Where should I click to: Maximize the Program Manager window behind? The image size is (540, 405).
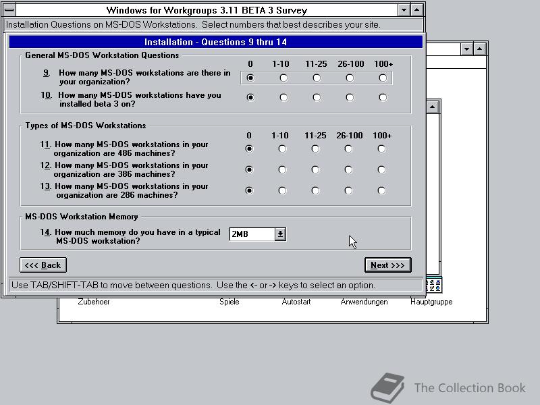pos(480,49)
